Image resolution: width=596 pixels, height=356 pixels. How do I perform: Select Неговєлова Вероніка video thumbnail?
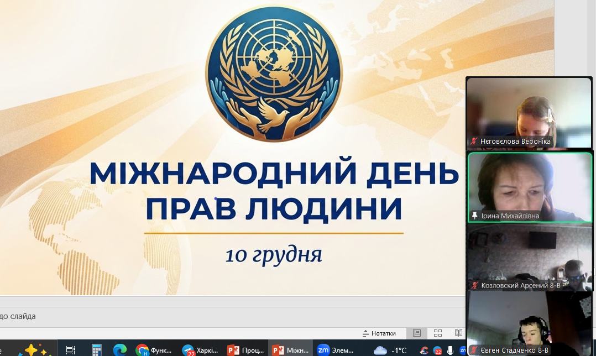click(x=529, y=113)
